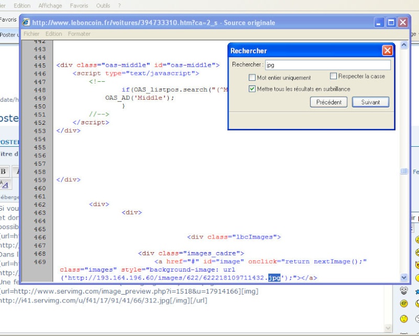Screen dimensions: 419x336
Task: Toggle 'Mot entier uniquement' checkbox
Action: [x=252, y=78]
